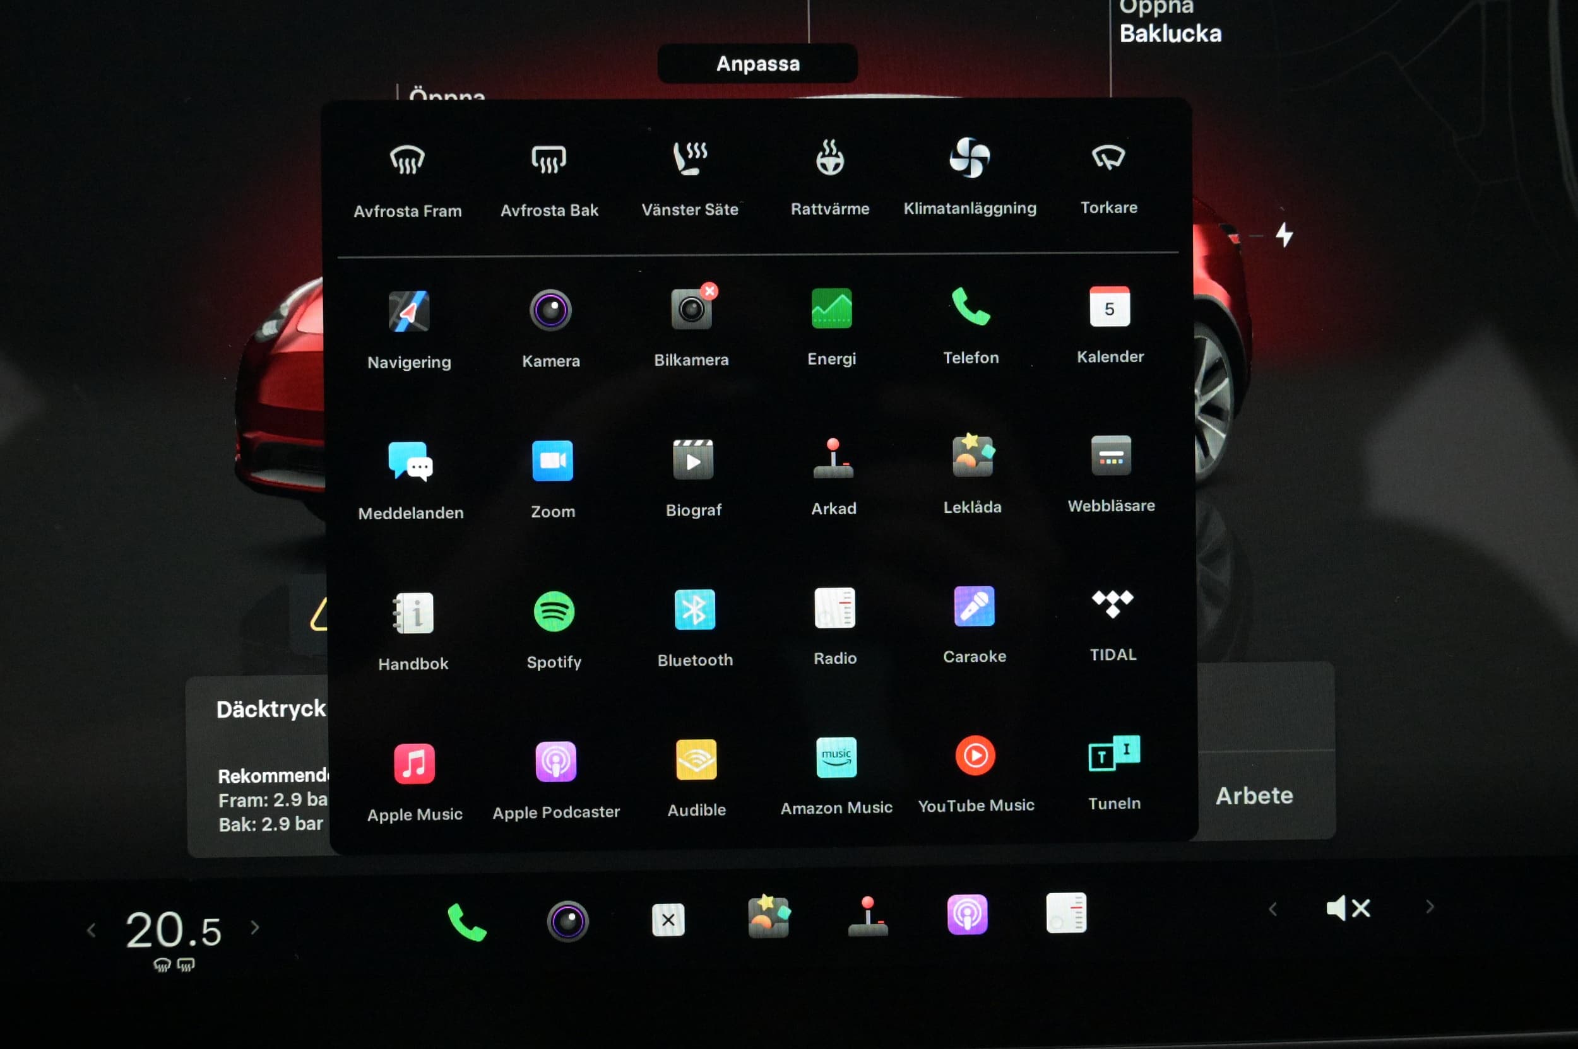Tap arcade joystick icon in dock
Viewport: 1578px width, 1049px height.
[868, 916]
